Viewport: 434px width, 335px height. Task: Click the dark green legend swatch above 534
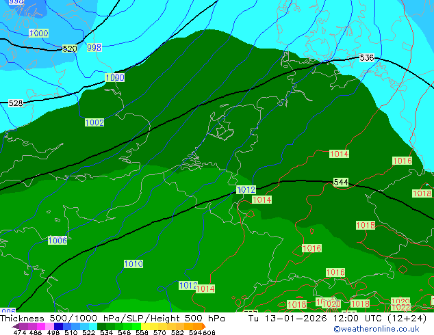pos(101,326)
